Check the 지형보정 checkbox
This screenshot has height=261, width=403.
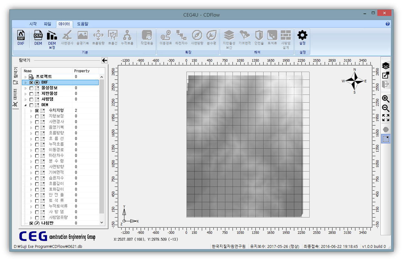coord(37,116)
